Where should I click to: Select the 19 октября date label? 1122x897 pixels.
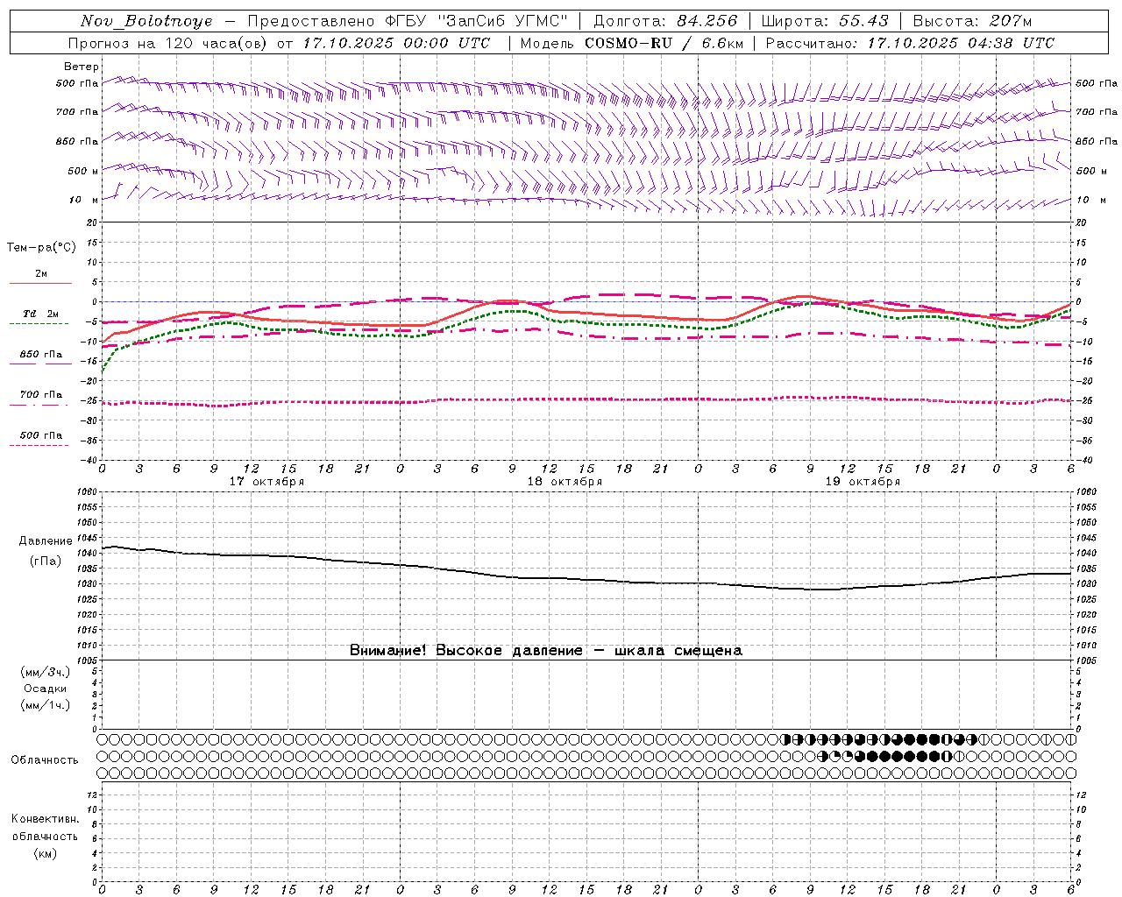click(x=863, y=482)
